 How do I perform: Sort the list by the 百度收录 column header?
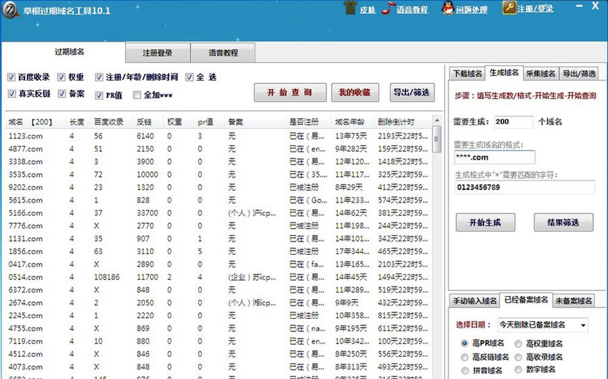[108, 122]
